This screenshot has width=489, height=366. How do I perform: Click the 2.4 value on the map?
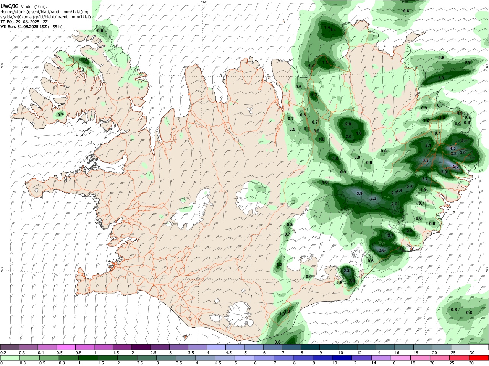399,190
